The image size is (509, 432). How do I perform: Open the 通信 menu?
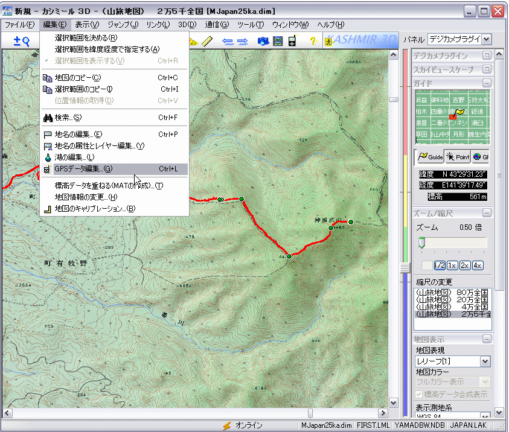(x=217, y=25)
